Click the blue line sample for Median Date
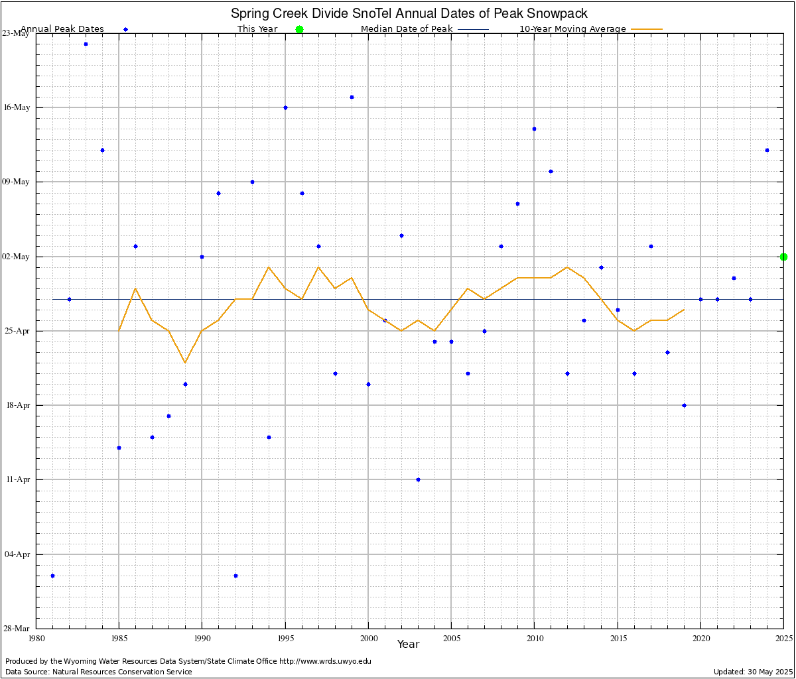Image resolution: width=796 pixels, height=679 pixels. pos(473,29)
